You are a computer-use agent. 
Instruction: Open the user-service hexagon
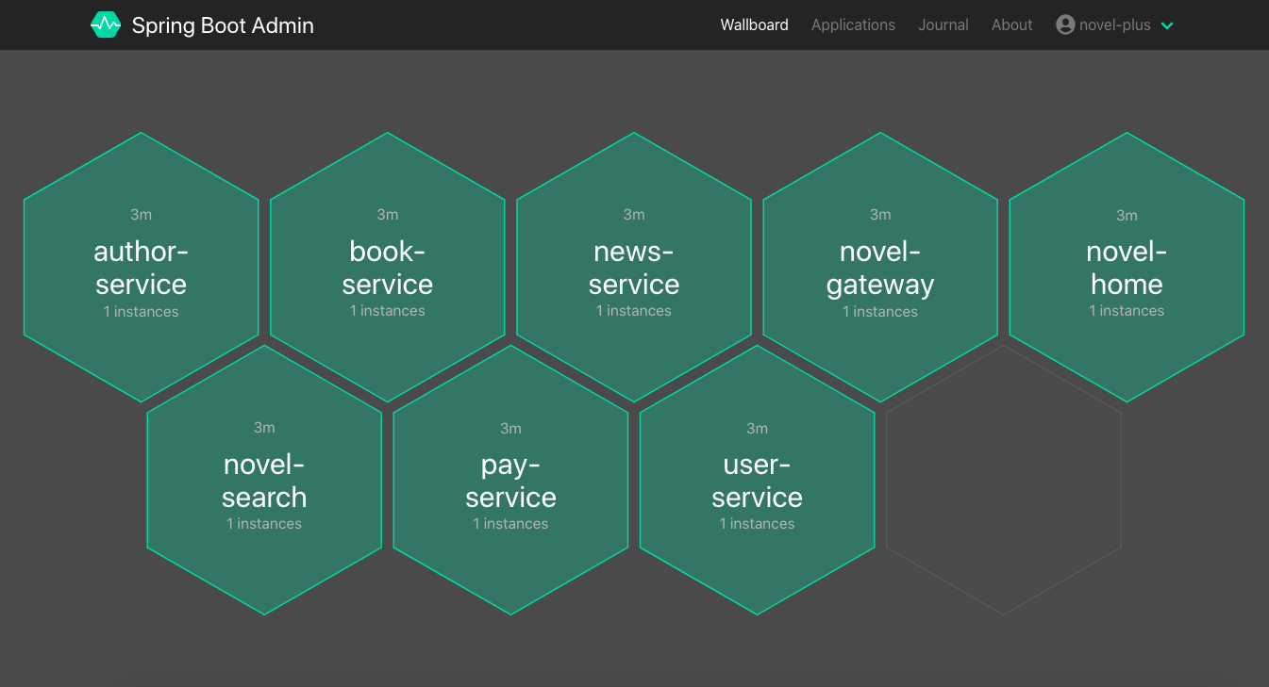point(757,480)
